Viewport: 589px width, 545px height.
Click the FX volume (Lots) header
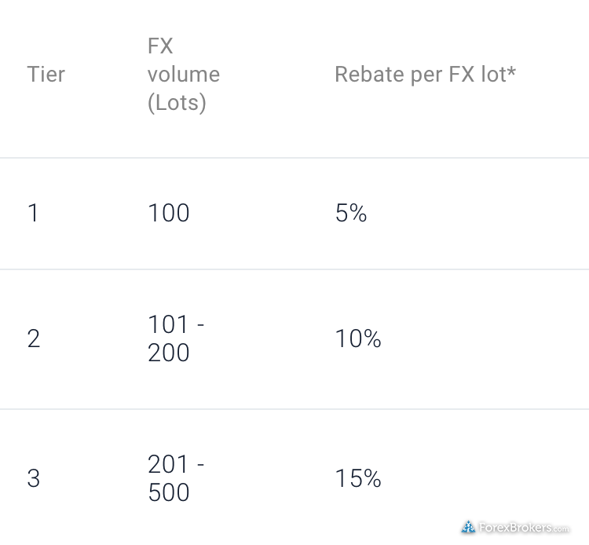184,75
